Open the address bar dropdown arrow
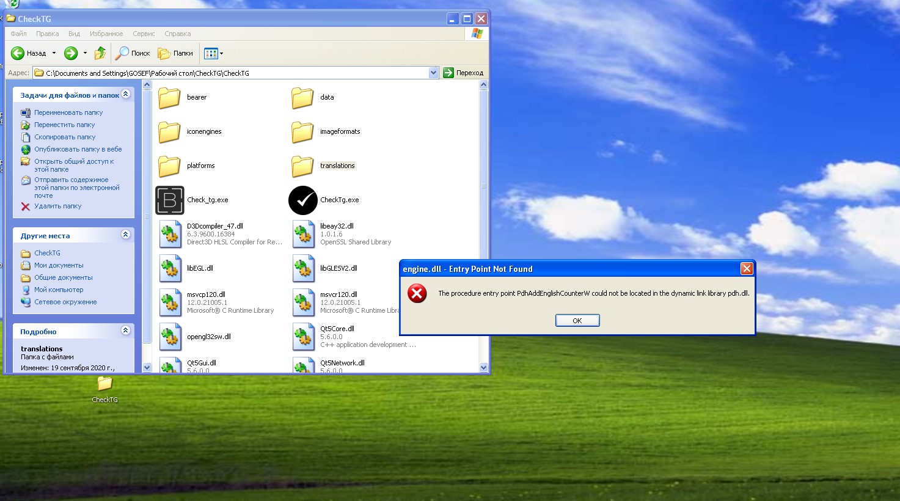The image size is (900, 501). coord(433,73)
